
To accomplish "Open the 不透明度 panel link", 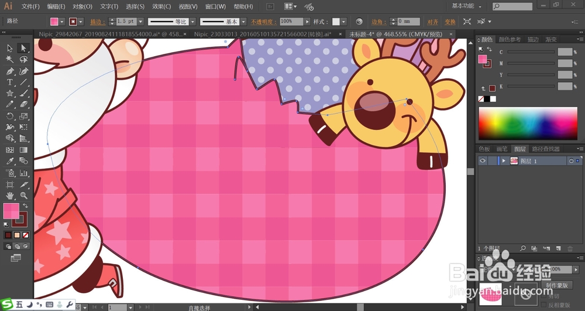I will coord(264,22).
